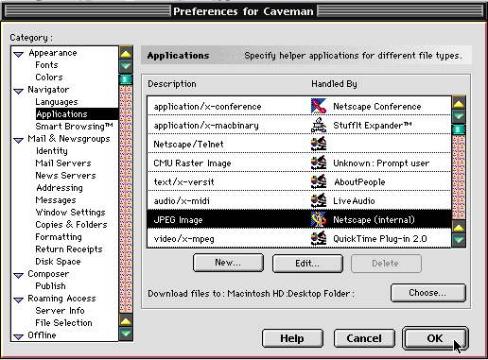488x360 pixels.
Task: Select the video/x-mpeg row
Action: (x=299, y=238)
